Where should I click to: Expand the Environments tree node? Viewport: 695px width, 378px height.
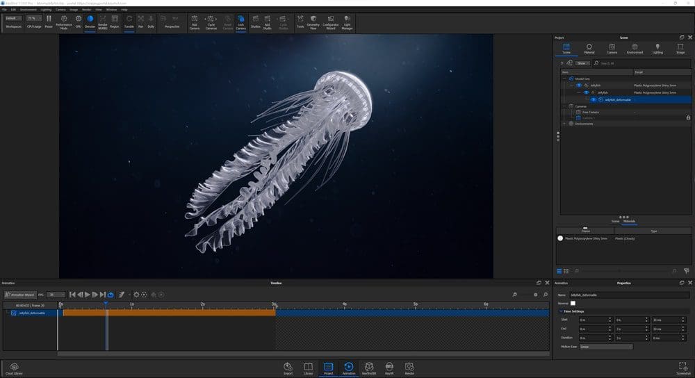[x=564, y=124]
